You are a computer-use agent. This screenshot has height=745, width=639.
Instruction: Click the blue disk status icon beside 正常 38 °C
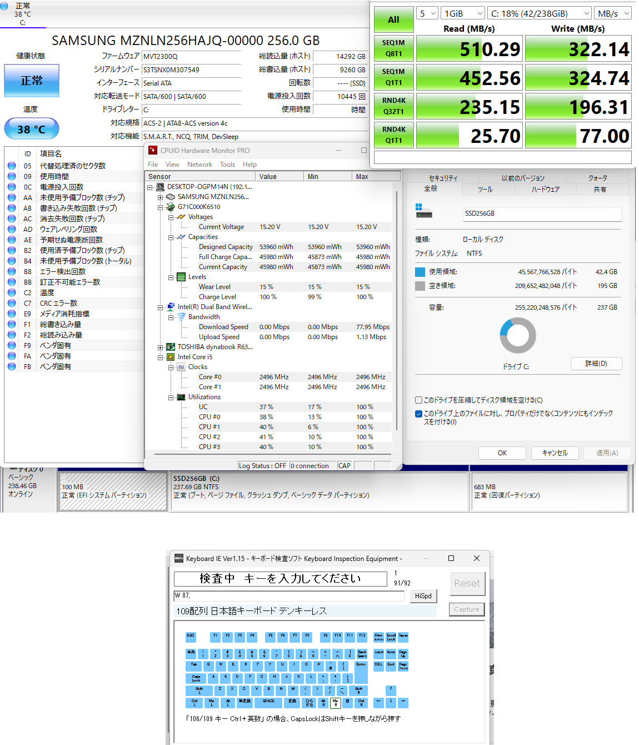[x=4, y=6]
